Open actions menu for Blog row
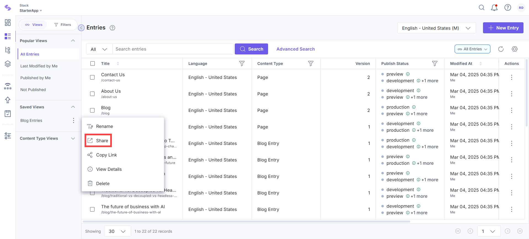Image resolution: width=529 pixels, height=239 pixels. [x=512, y=110]
